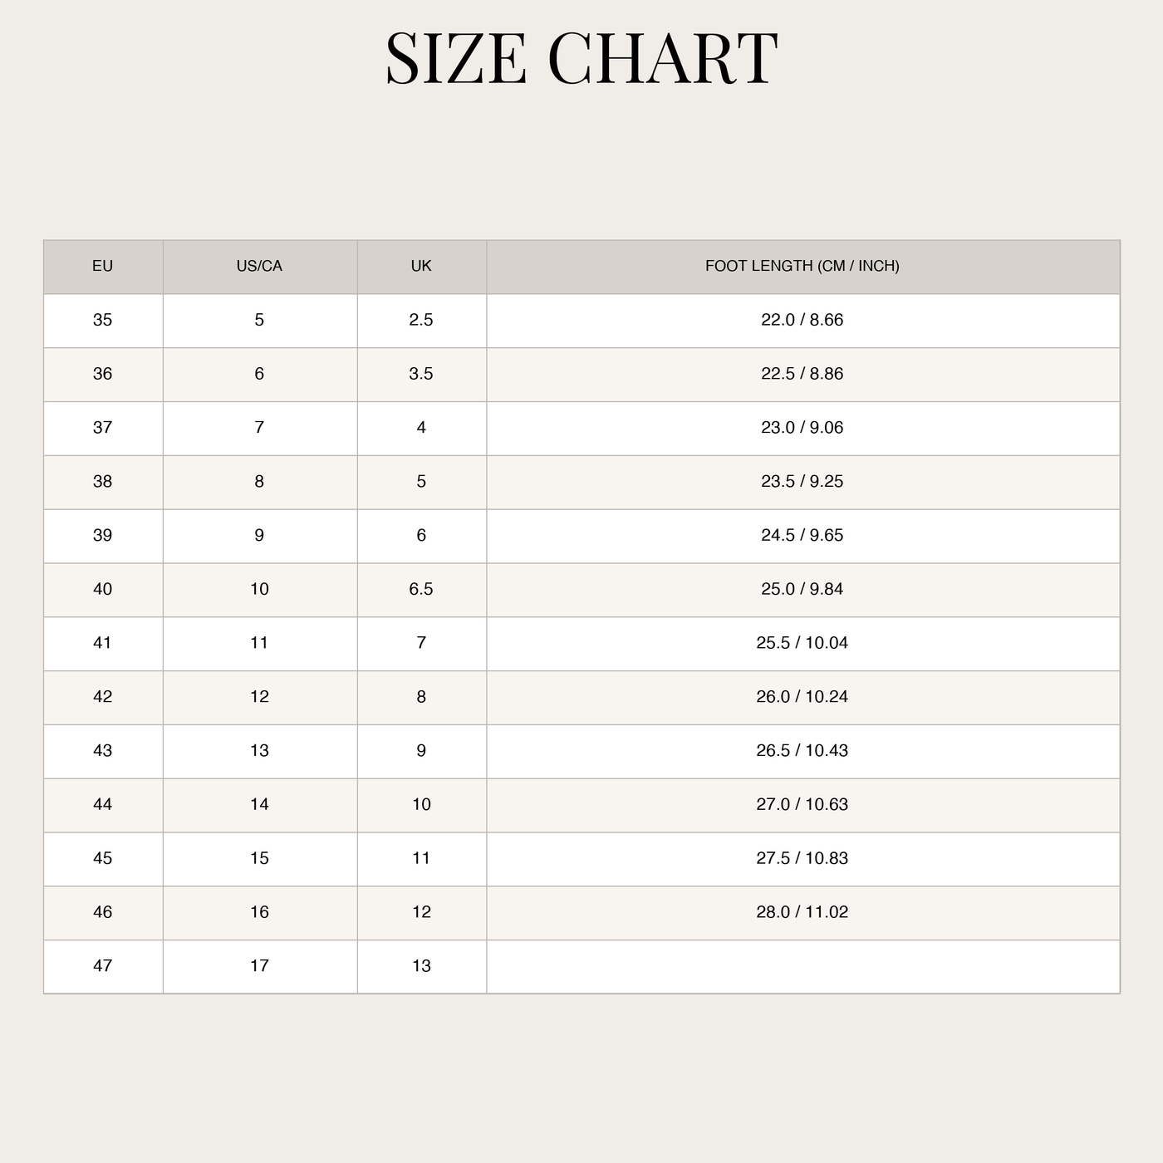Select EU size 37 cell
The width and height of the screenshot is (1163, 1163).
[x=103, y=429]
